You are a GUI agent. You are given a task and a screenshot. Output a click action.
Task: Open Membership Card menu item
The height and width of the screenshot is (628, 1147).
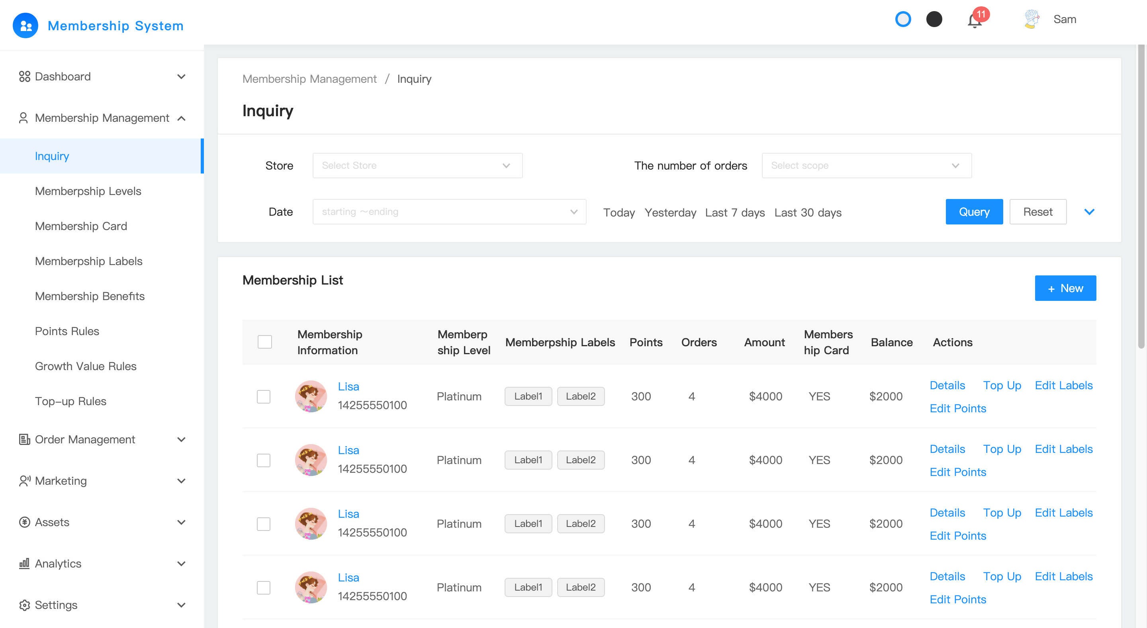pos(81,226)
